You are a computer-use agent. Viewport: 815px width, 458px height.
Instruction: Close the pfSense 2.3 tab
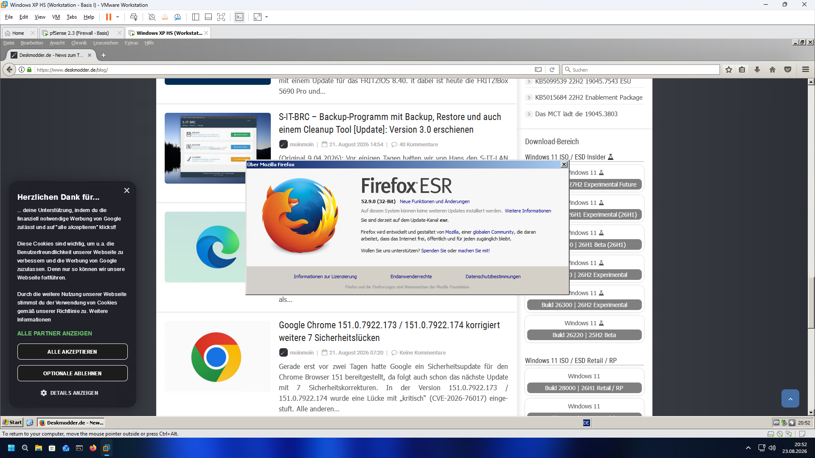coord(119,33)
